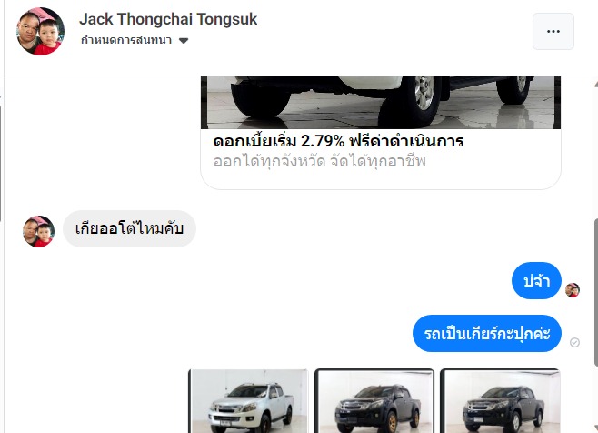Viewport: 598px width, 433px height.
Task: Click the delivered checkmark status icon
Action: tap(574, 343)
